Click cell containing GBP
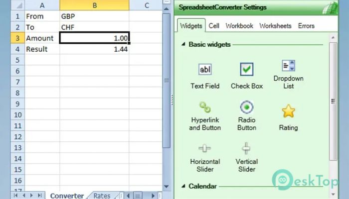The height and width of the screenshot is (199, 349). click(x=94, y=16)
